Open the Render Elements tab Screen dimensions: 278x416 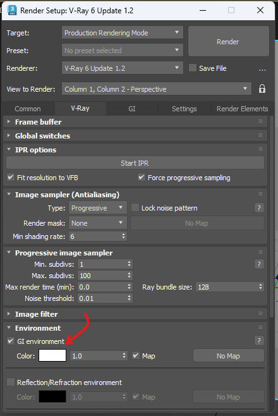242,109
